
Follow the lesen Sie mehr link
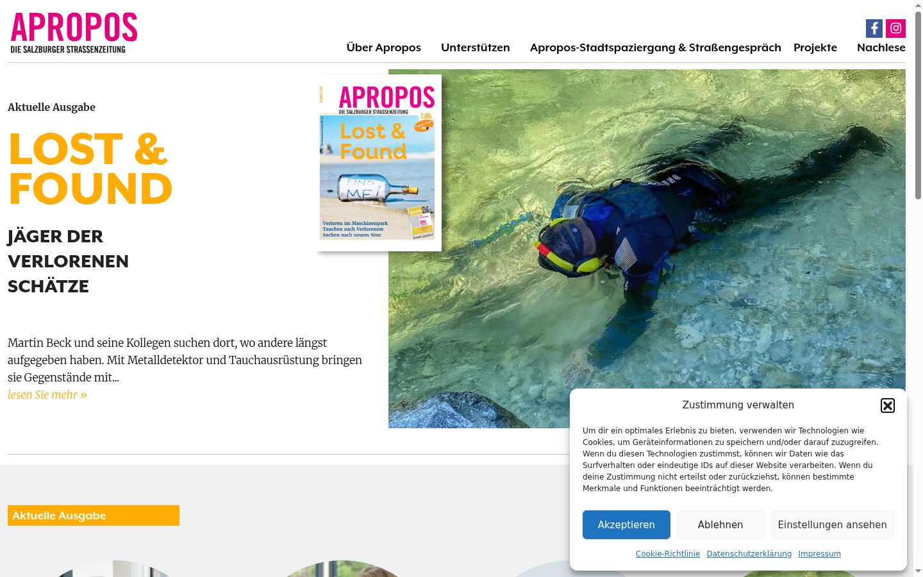(x=47, y=395)
